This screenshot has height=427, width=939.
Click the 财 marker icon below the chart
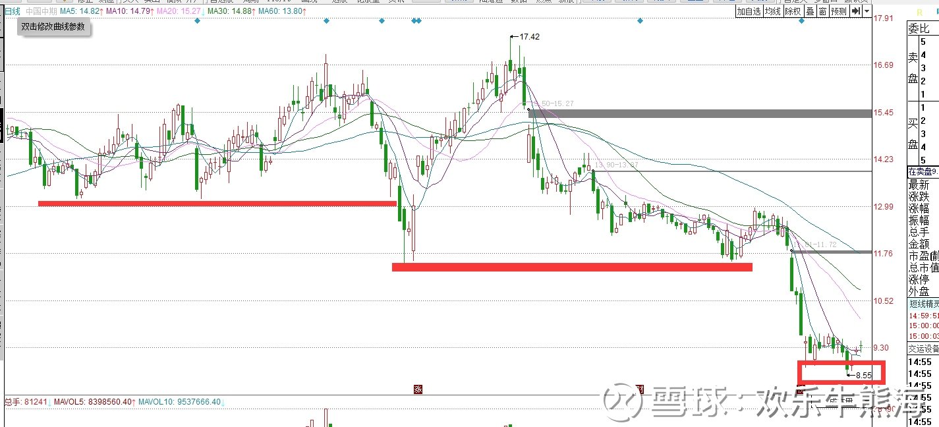(639, 389)
